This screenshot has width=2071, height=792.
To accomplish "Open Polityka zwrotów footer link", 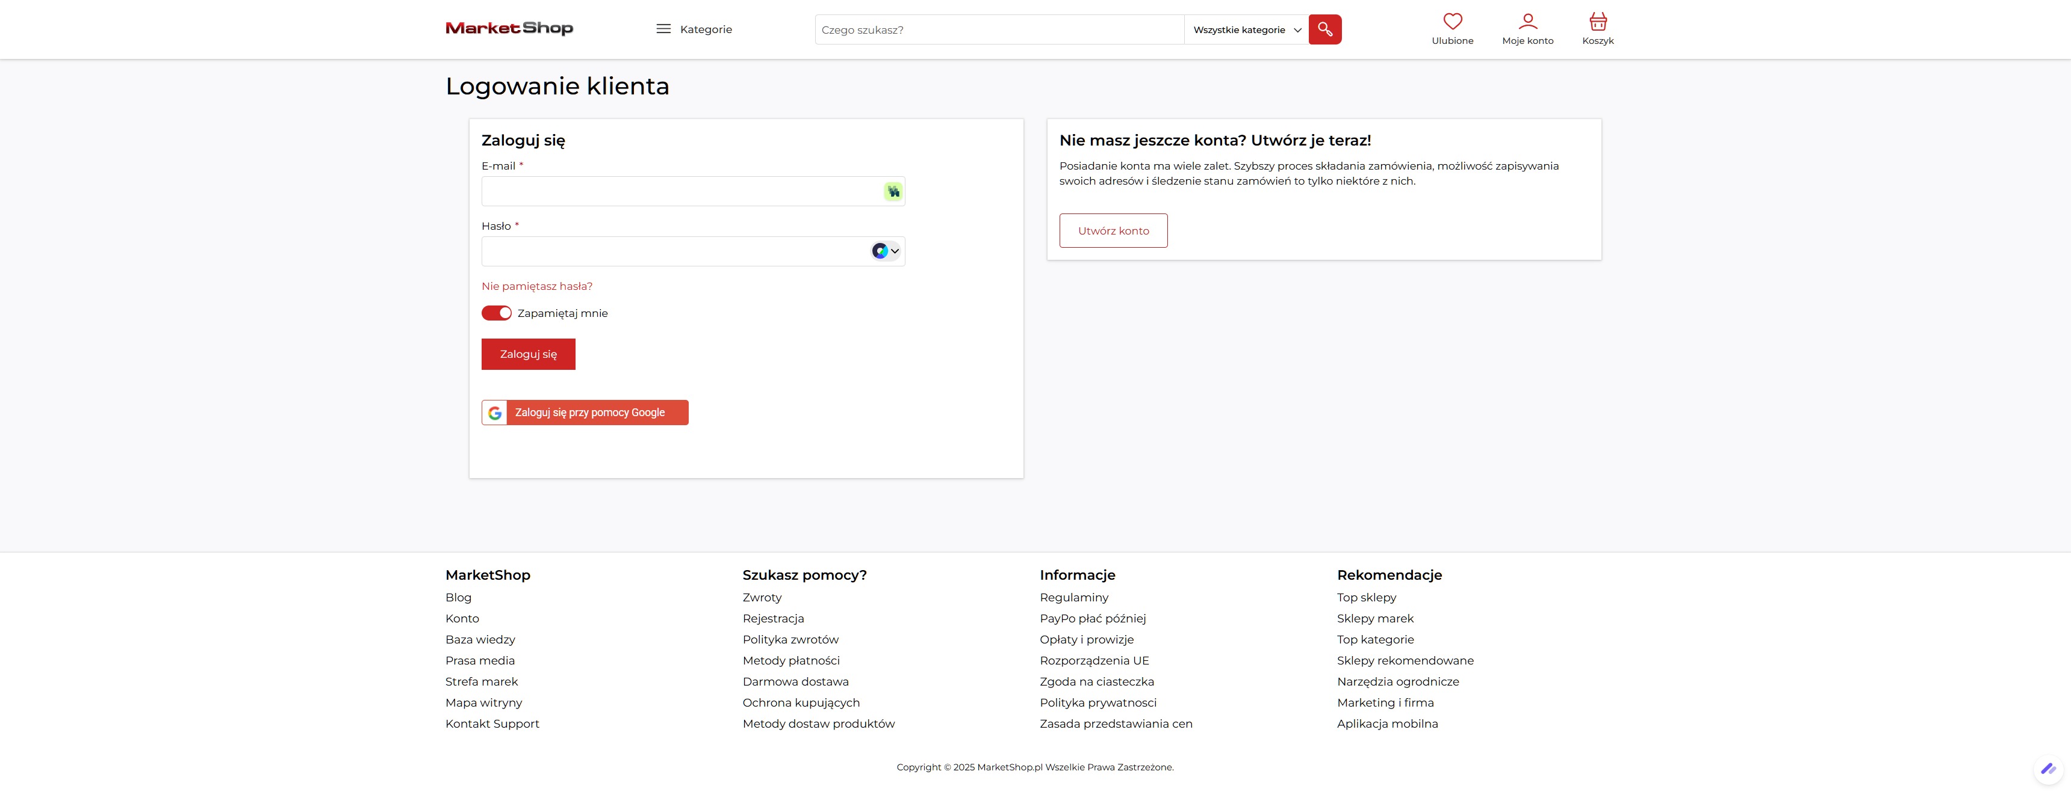I will tap(790, 639).
